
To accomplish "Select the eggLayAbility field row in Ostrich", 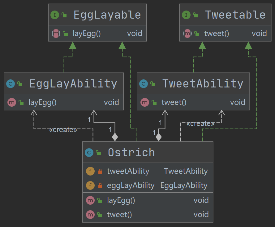I will point(148,185).
